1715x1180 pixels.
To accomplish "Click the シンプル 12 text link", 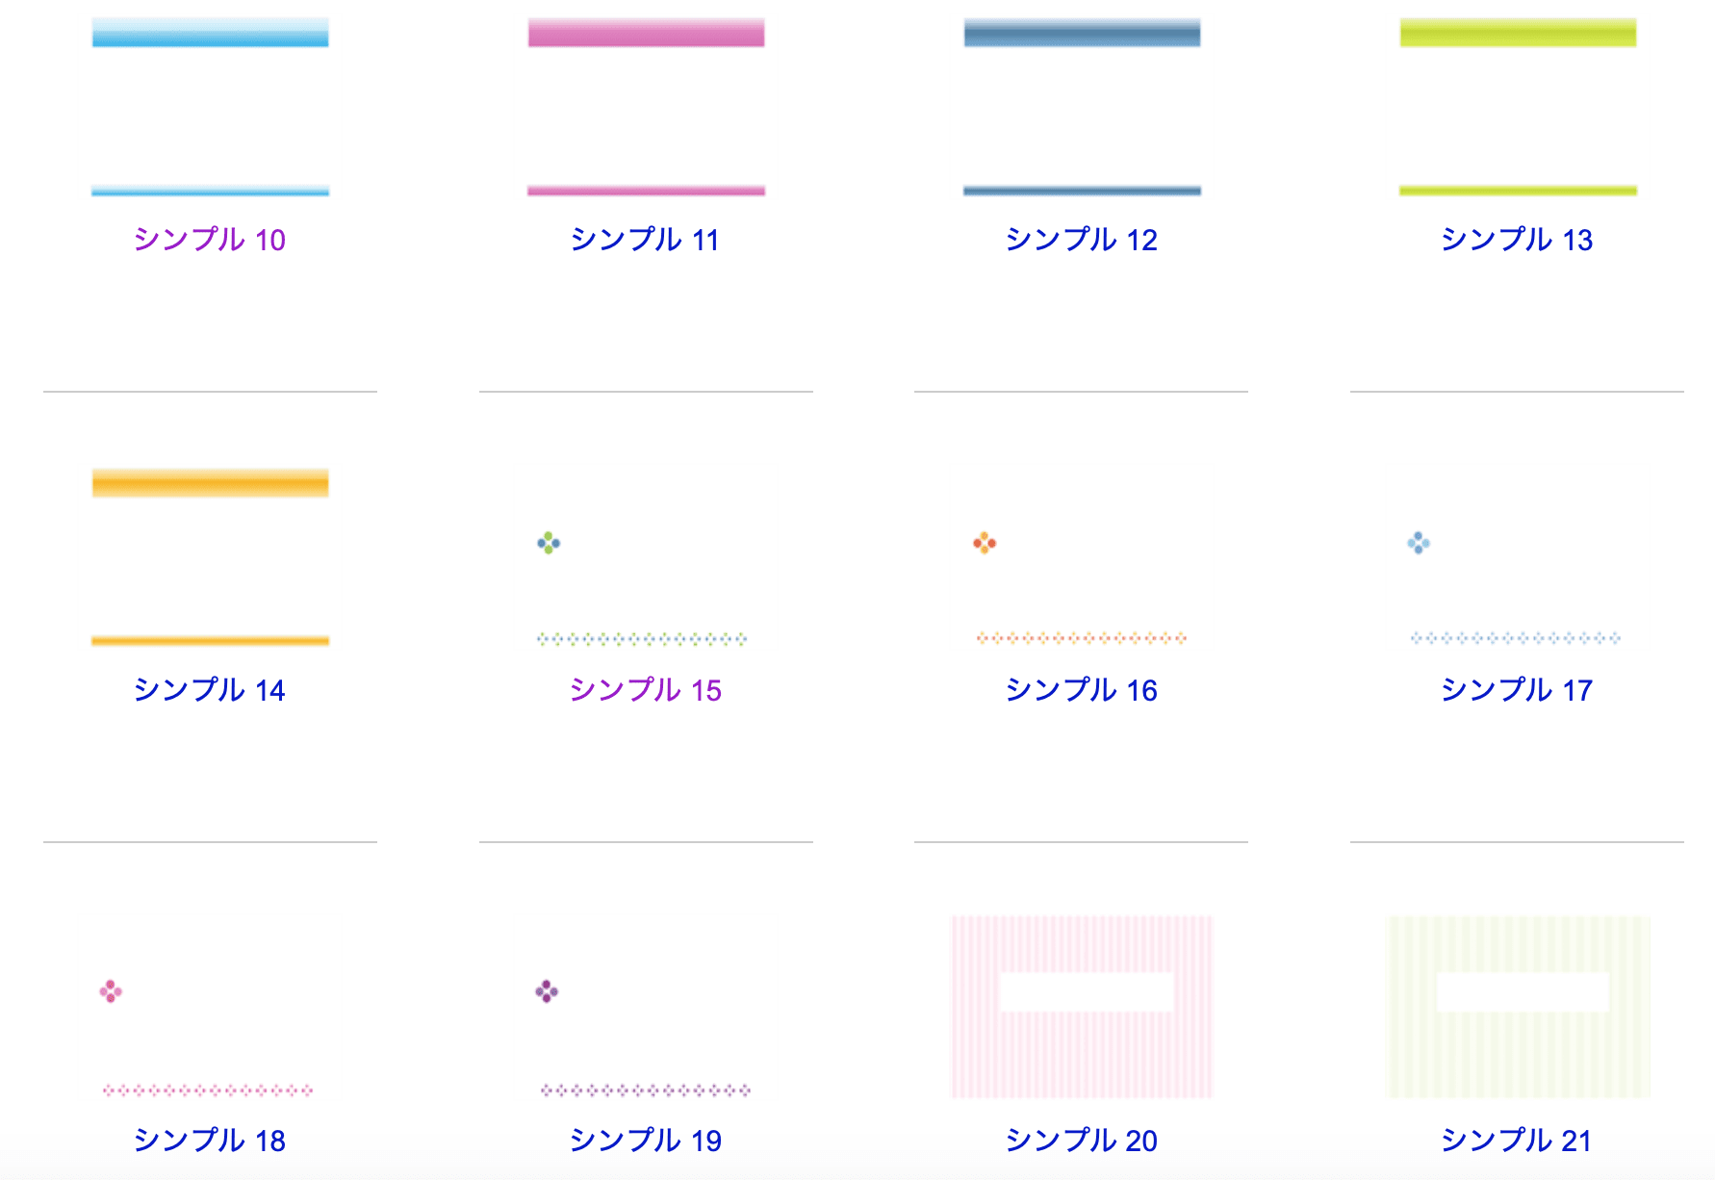I will point(1081,239).
